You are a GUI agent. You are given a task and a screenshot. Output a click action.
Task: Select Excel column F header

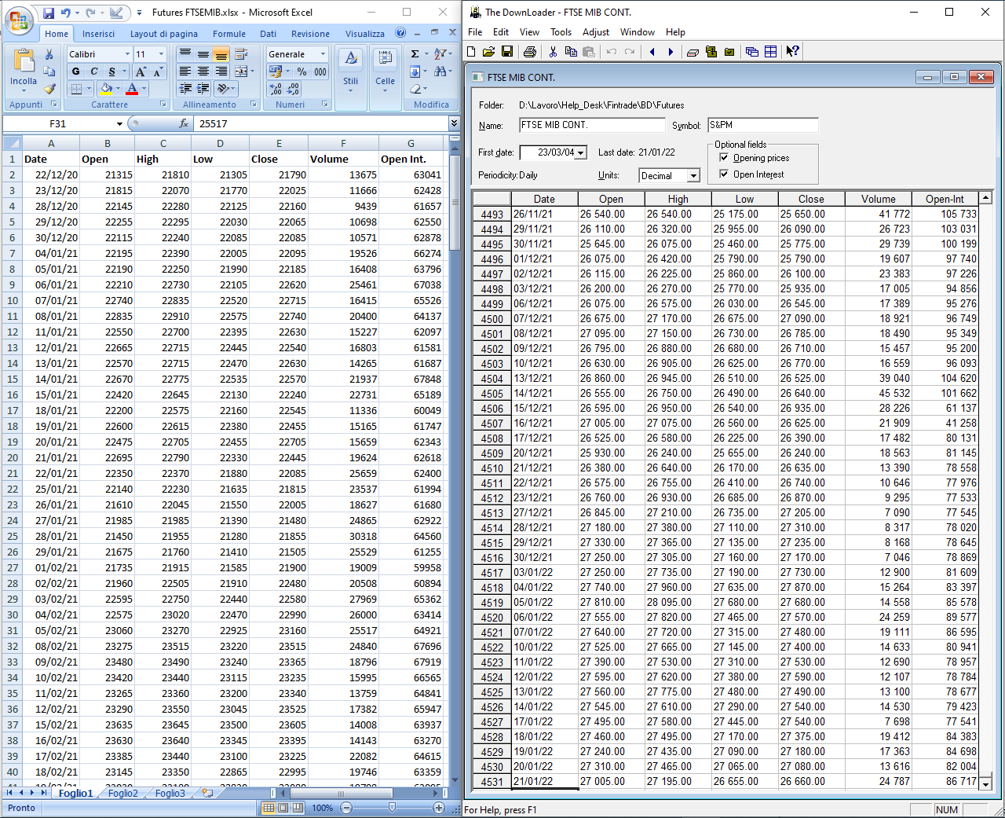pos(343,143)
